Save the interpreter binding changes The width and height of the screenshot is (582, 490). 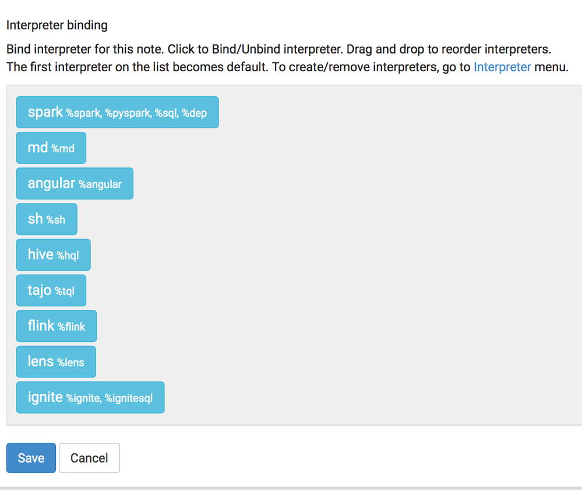pos(30,457)
